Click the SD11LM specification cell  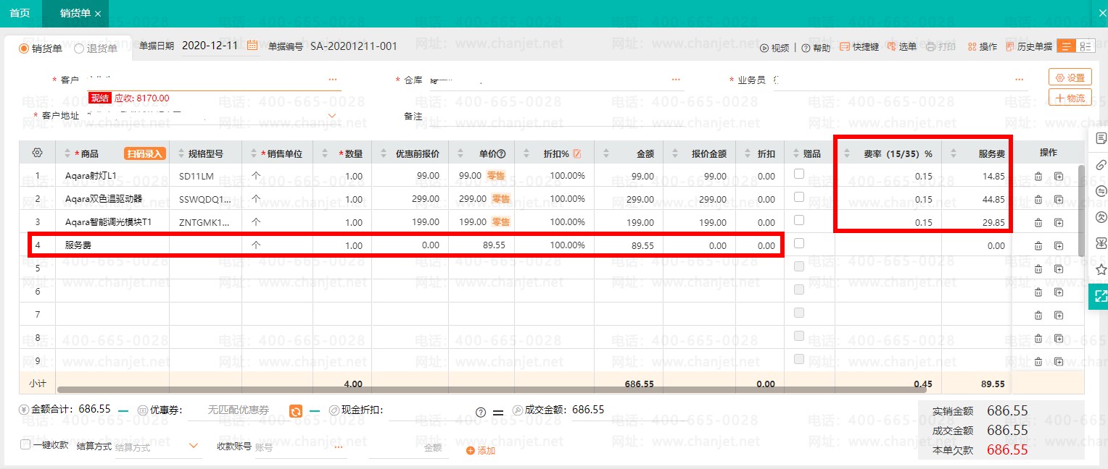tap(205, 176)
